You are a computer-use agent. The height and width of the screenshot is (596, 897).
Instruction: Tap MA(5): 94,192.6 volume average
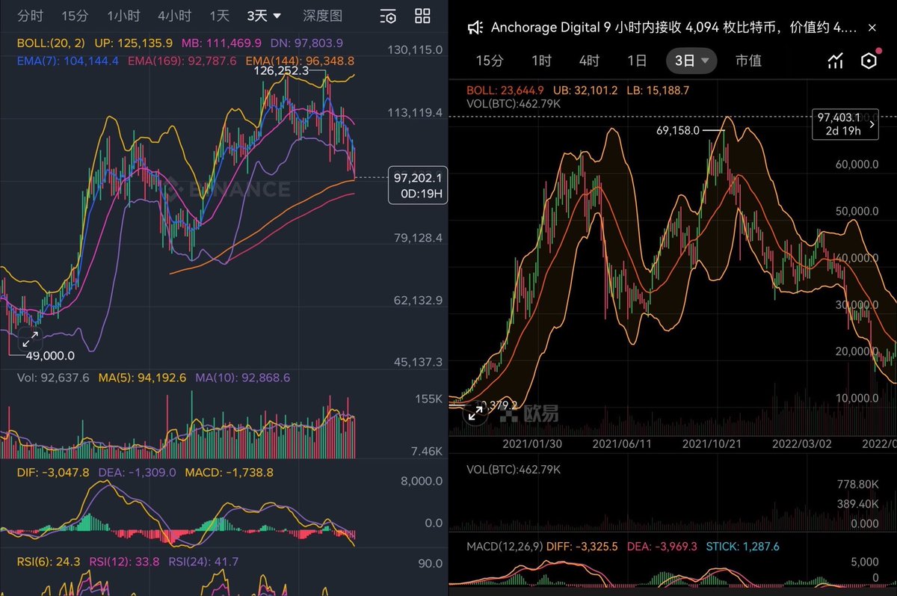tap(144, 378)
